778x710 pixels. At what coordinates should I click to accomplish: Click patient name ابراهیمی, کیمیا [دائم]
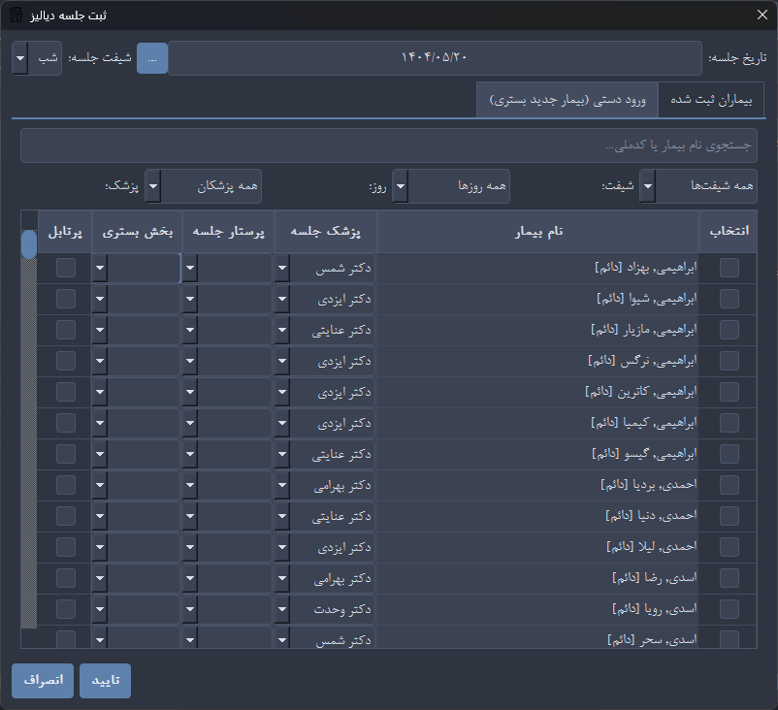(643, 423)
